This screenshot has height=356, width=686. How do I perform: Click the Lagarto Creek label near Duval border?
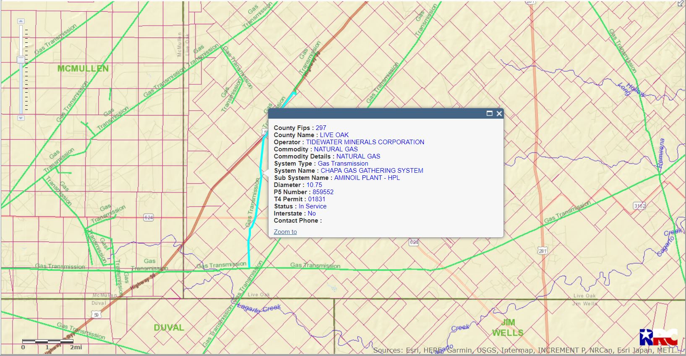pos(259,309)
